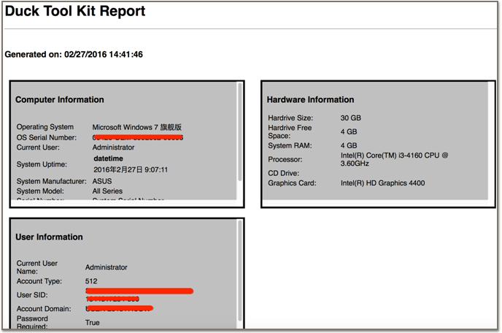The height and width of the screenshot is (333, 502).
Task: Click the User Information panel heading
Action: pyautogui.click(x=49, y=237)
